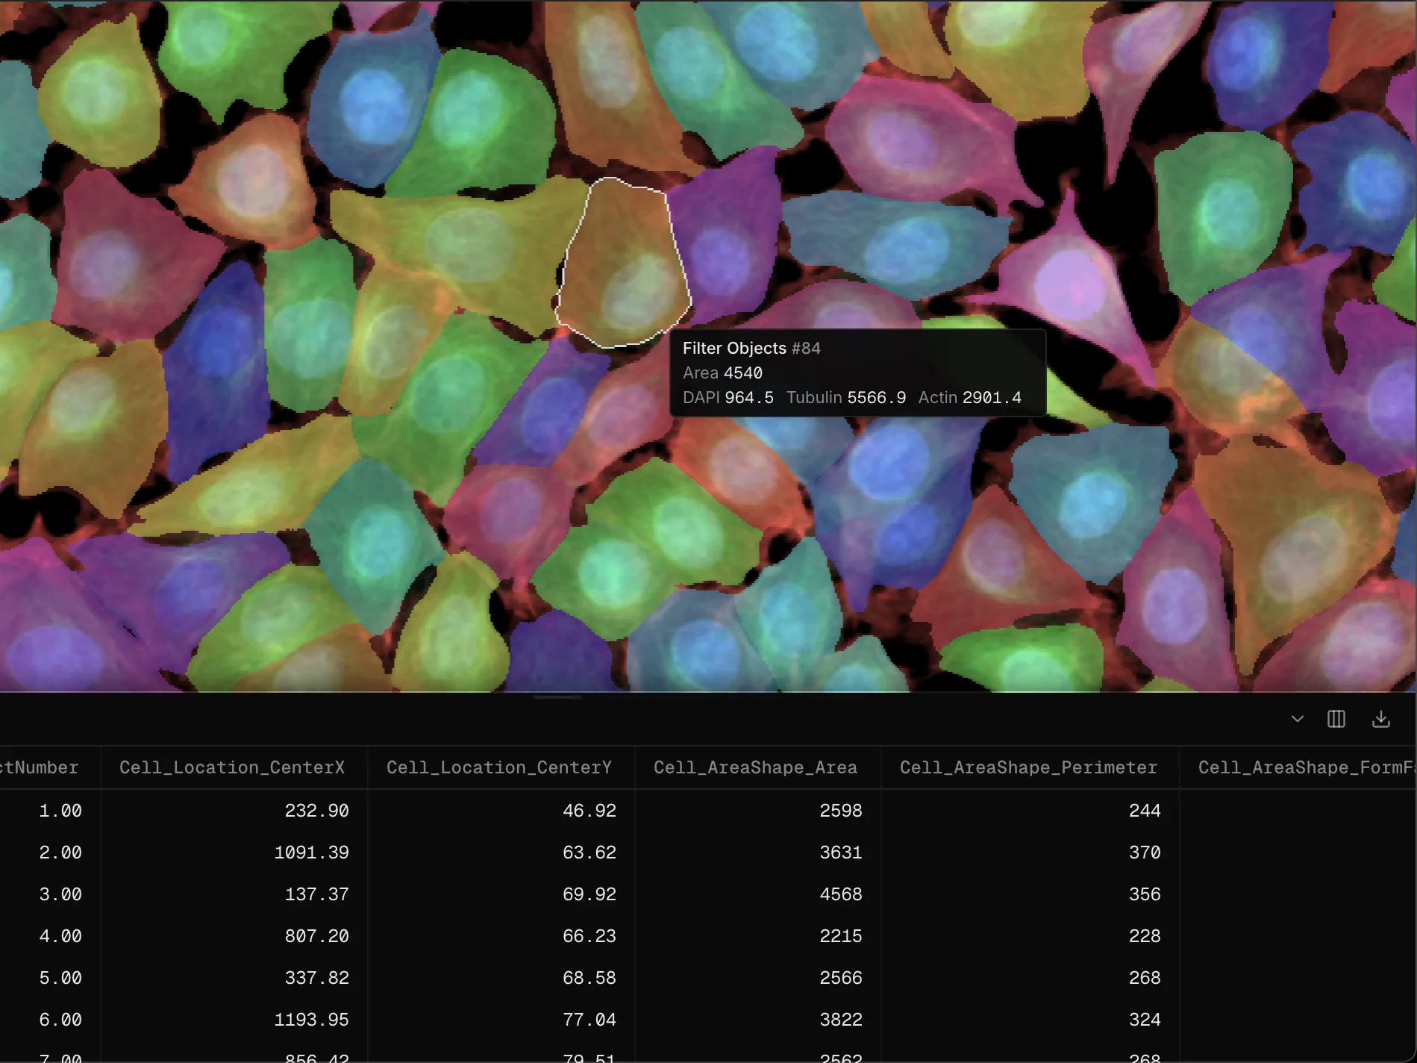
Task: Select the ObjectNumber column header
Action: point(41,767)
